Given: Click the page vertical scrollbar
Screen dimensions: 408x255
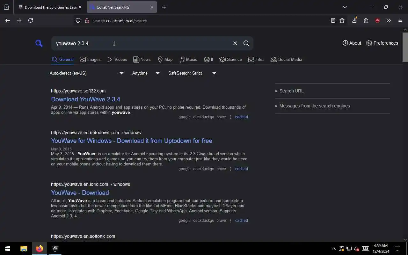Looking at the screenshot, I should coord(405,47).
